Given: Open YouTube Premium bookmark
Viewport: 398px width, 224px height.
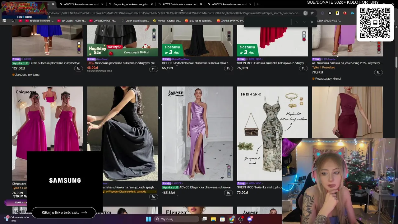Looking at the screenshot, I should pyautogui.click(x=39, y=21).
